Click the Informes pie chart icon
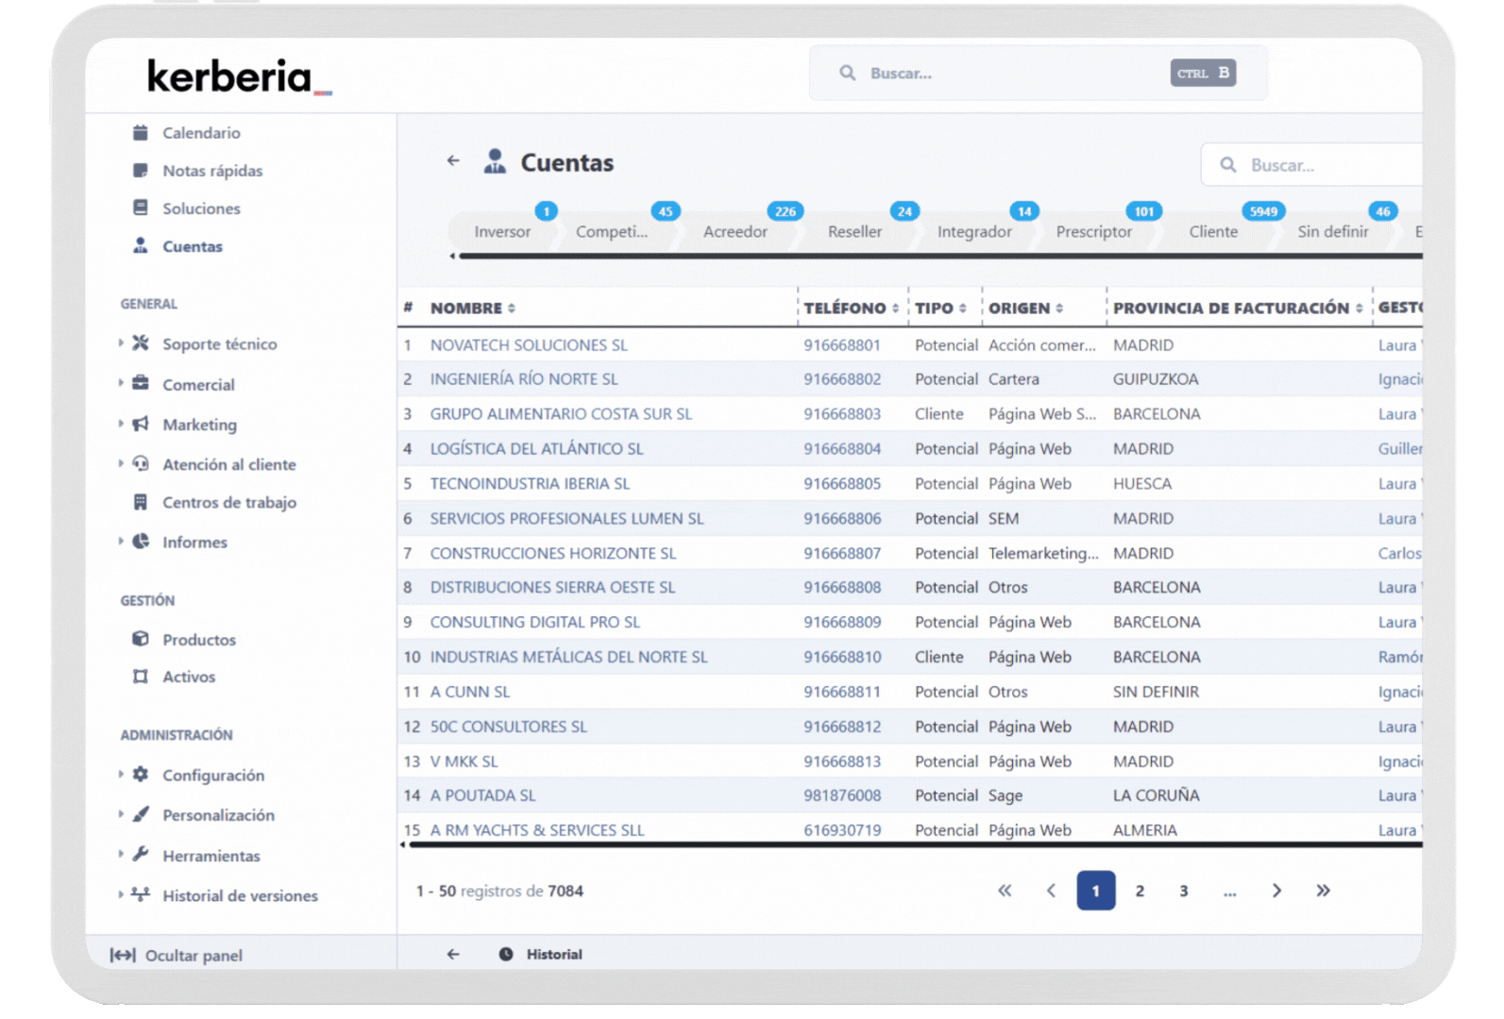 tap(141, 542)
